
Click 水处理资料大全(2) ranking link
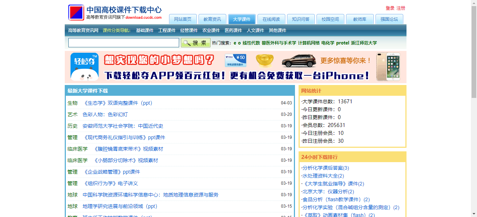(323, 176)
